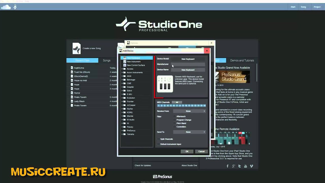Expand the Keyfax manufacturer arrow
This screenshot has height=183, width=325.
(x=122, y=109)
